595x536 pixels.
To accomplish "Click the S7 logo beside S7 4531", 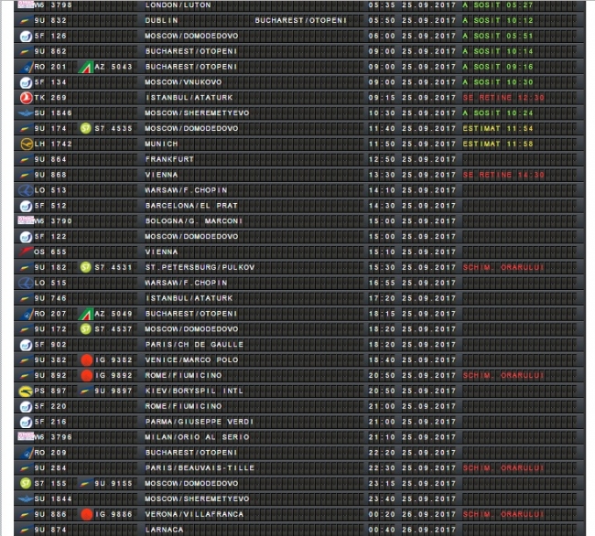I will 86,268.
